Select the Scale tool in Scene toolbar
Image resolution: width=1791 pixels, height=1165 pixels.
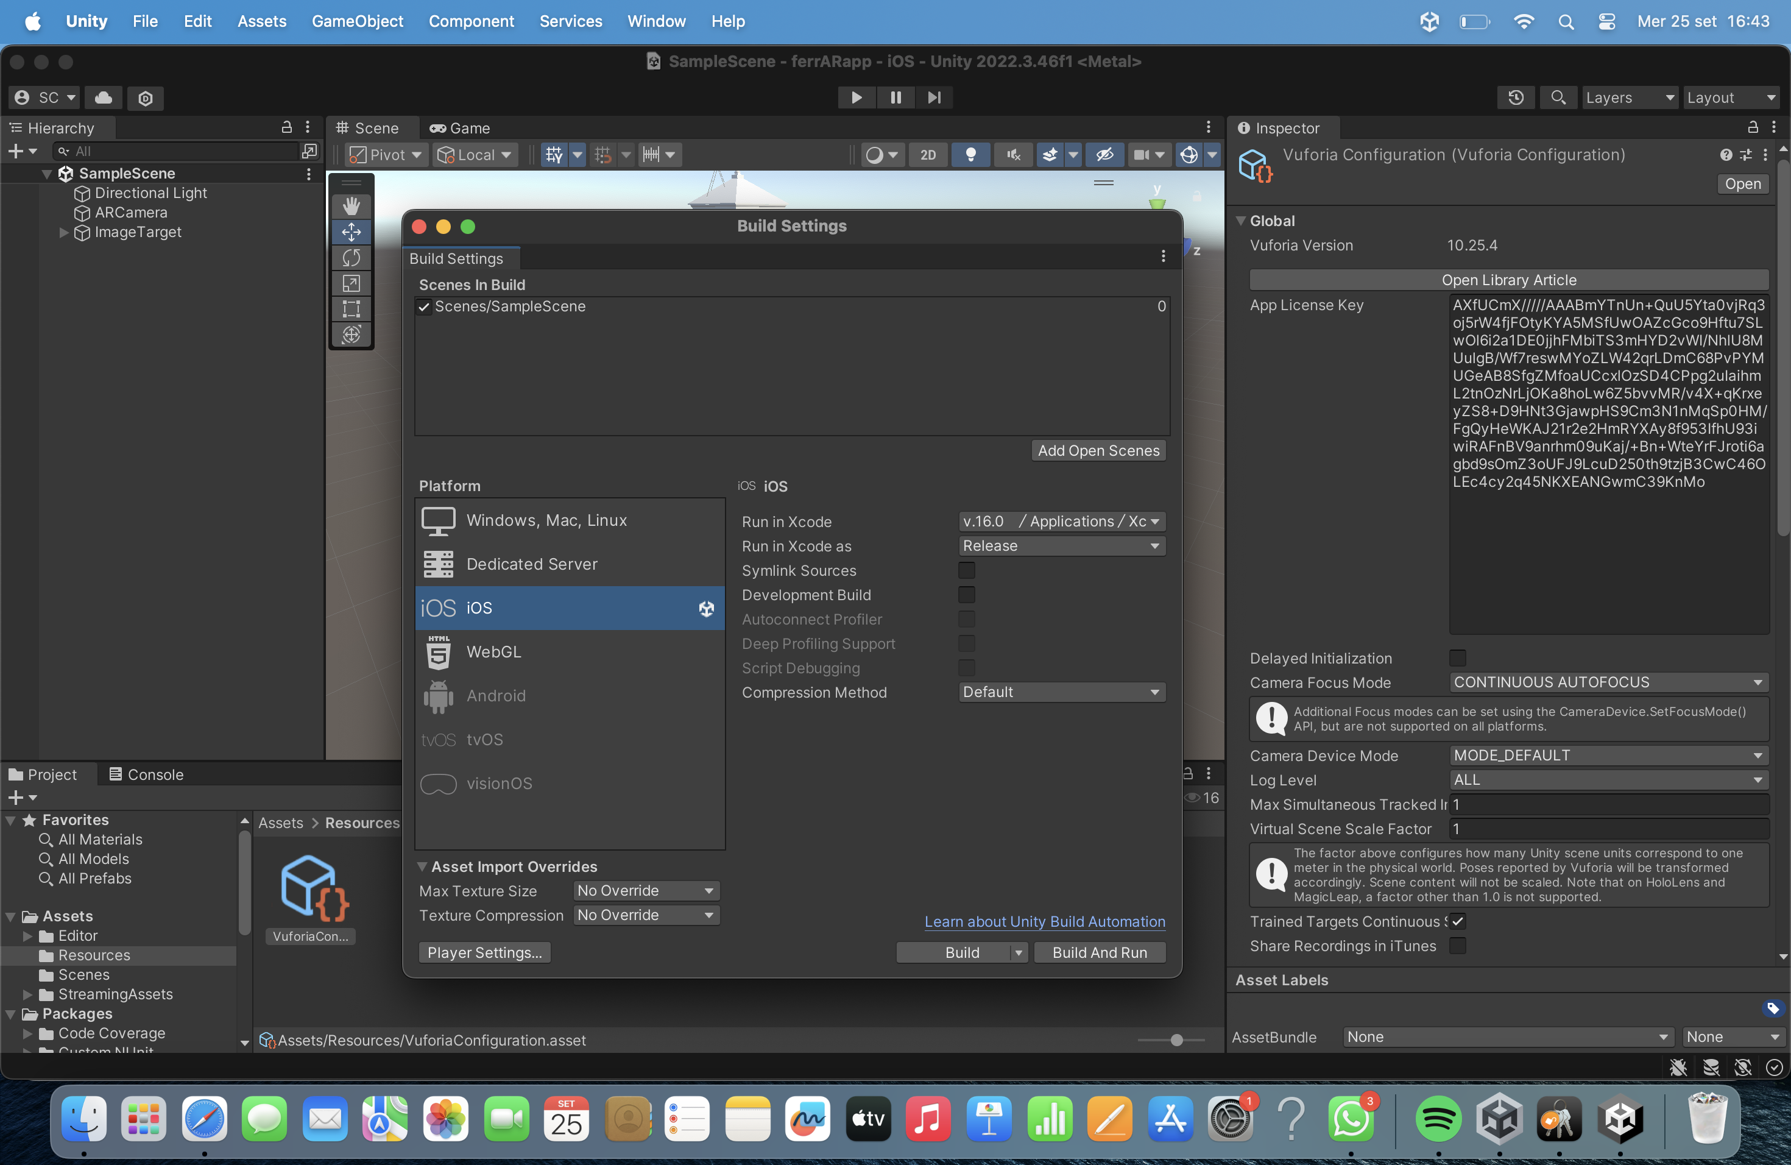coord(351,283)
